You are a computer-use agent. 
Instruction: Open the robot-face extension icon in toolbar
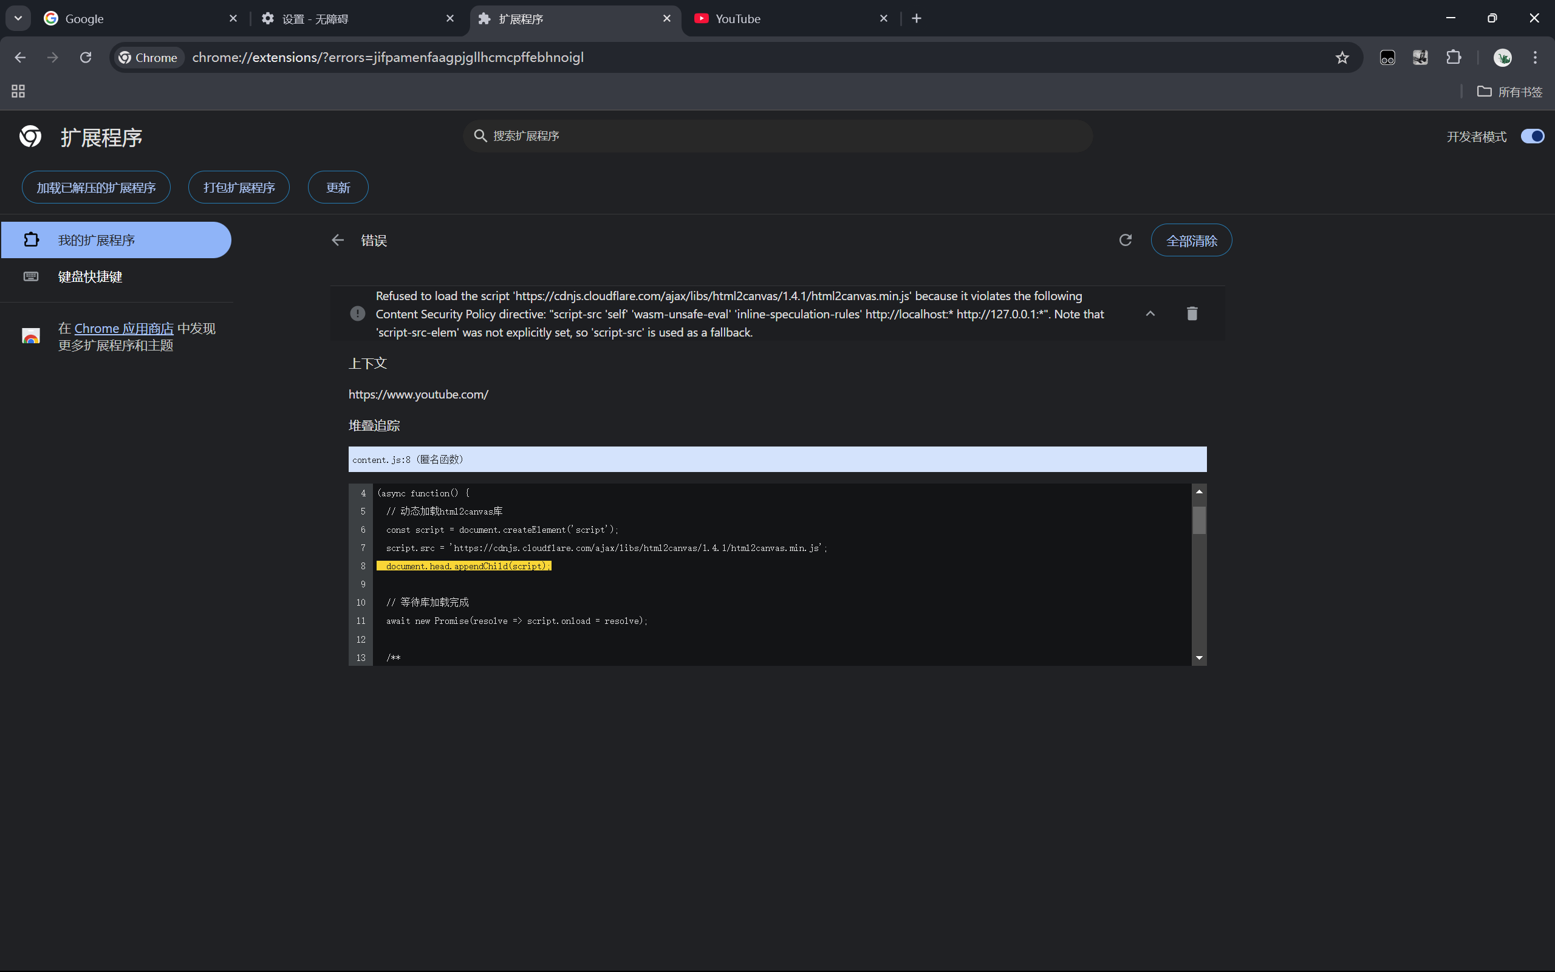click(1387, 57)
